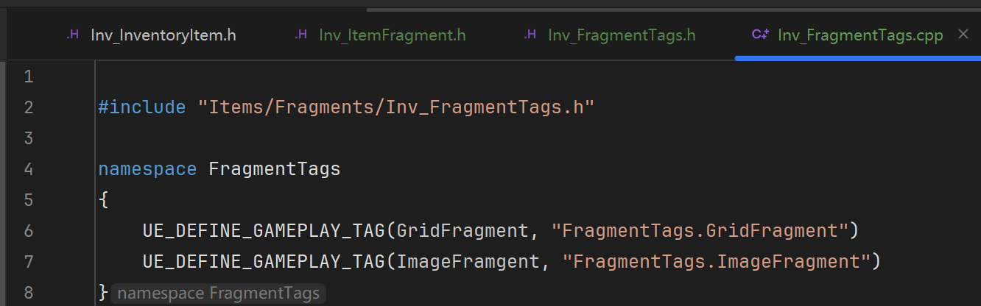Viewport: 981px width, 306px height.
Task: Click the misspelled ImageFramgent identifier
Action: [468, 262]
